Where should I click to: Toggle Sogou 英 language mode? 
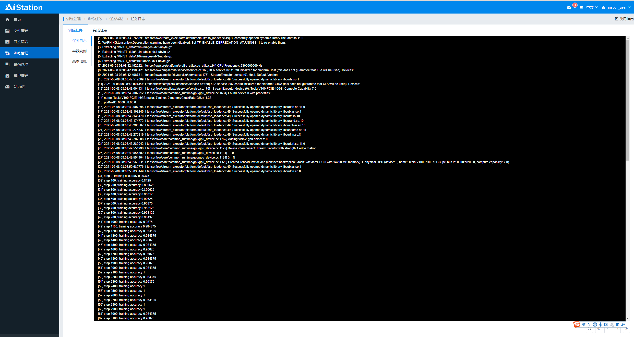(584, 324)
